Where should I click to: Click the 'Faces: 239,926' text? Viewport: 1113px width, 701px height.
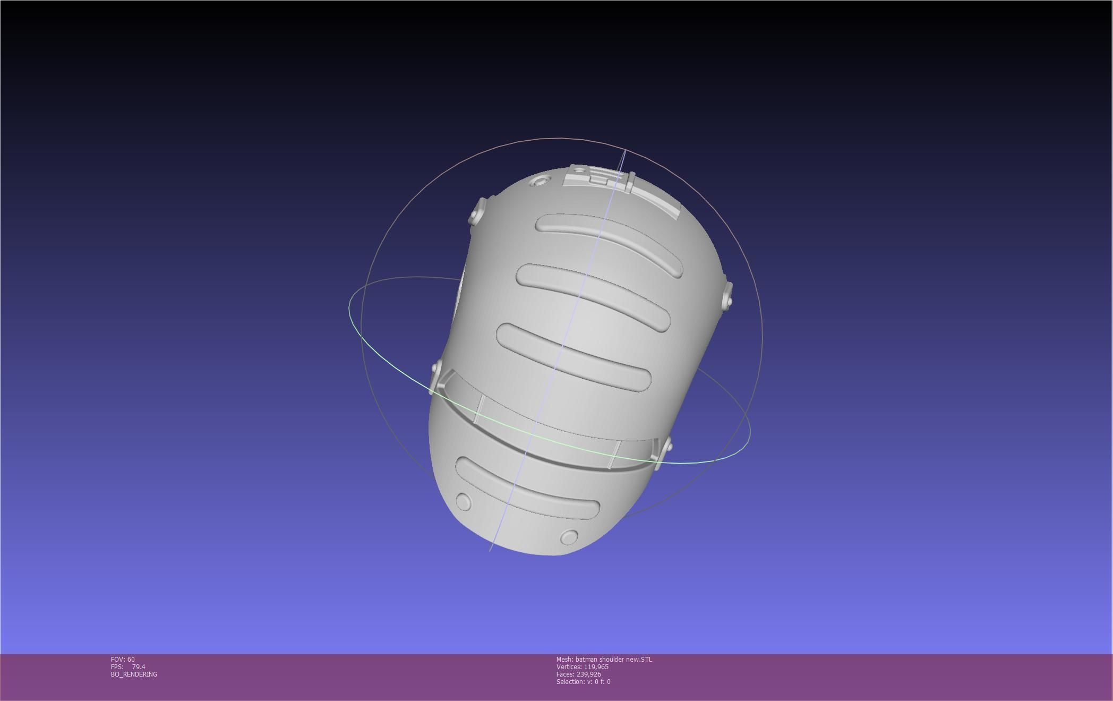pos(579,674)
